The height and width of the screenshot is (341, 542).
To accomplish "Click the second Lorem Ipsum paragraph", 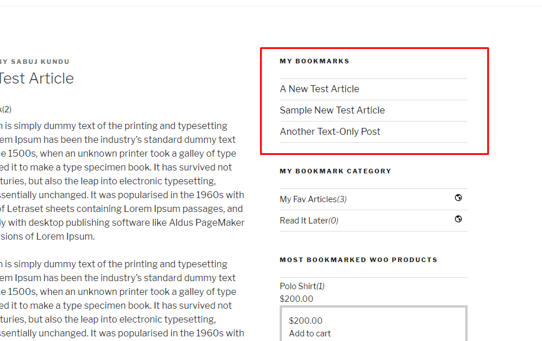I will [121, 298].
